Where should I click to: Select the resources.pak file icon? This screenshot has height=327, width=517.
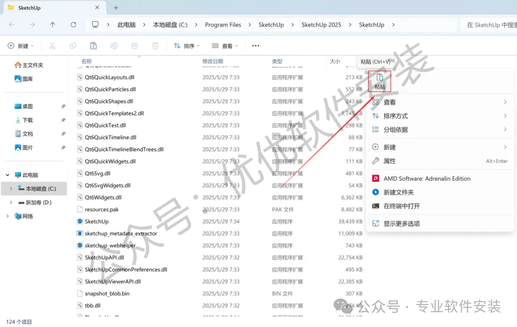(79, 209)
